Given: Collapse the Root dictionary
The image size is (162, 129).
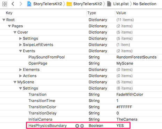Looking at the screenshot, I should (x=4, y=20).
